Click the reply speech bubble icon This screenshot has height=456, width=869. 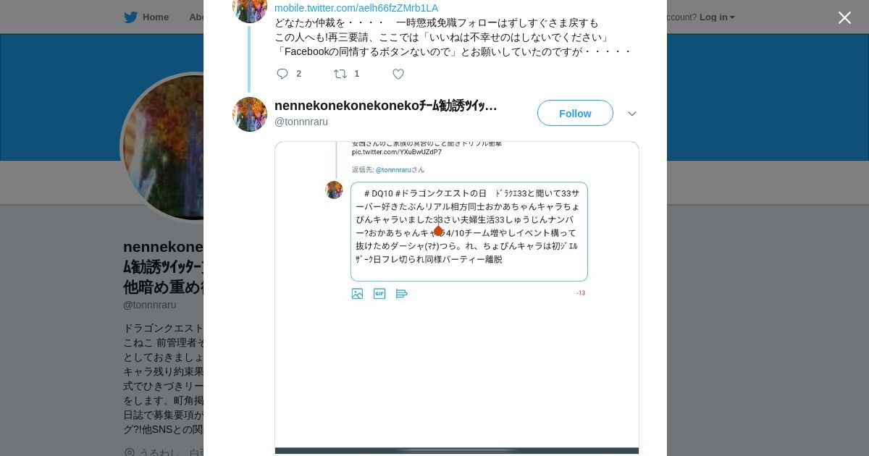pyautogui.click(x=282, y=74)
